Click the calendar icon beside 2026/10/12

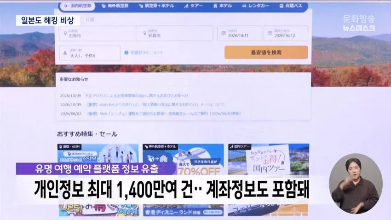point(270,33)
